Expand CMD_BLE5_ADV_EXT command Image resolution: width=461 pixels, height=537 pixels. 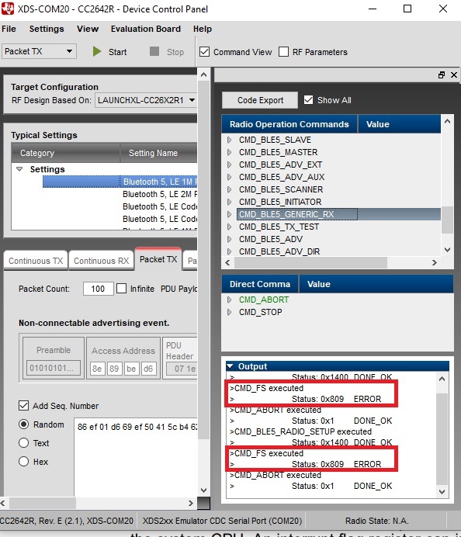[x=229, y=165]
